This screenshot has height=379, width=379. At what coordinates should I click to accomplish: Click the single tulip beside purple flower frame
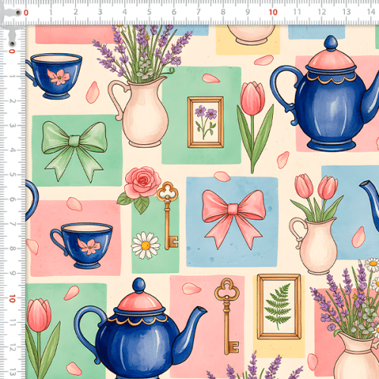pos(255,127)
